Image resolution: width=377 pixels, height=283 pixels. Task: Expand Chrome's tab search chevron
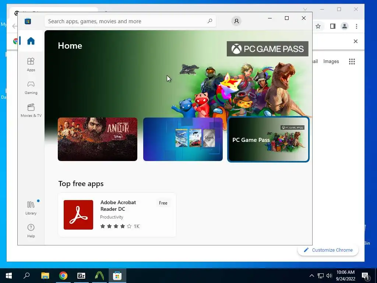click(305, 9)
